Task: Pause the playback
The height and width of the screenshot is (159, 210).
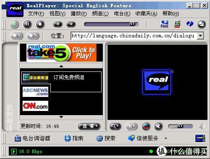Action: (27, 24)
